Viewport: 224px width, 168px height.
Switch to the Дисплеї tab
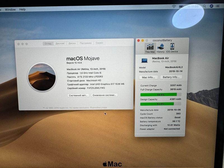(x=60, y=43)
